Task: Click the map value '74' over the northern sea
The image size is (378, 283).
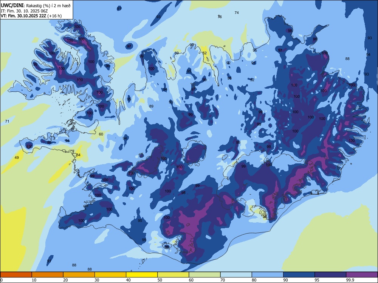Action: click(237, 13)
